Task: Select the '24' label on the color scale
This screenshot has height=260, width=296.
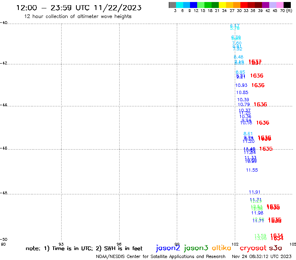Action: 224,11
